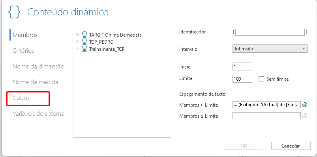Click the Início value field
Viewport: 317px width, 157px height.
(242, 67)
